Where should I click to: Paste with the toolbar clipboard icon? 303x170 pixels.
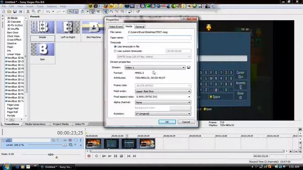click(39, 11)
